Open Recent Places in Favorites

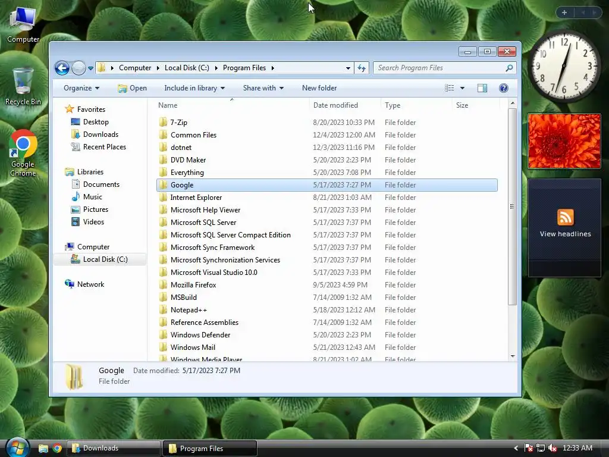click(105, 147)
